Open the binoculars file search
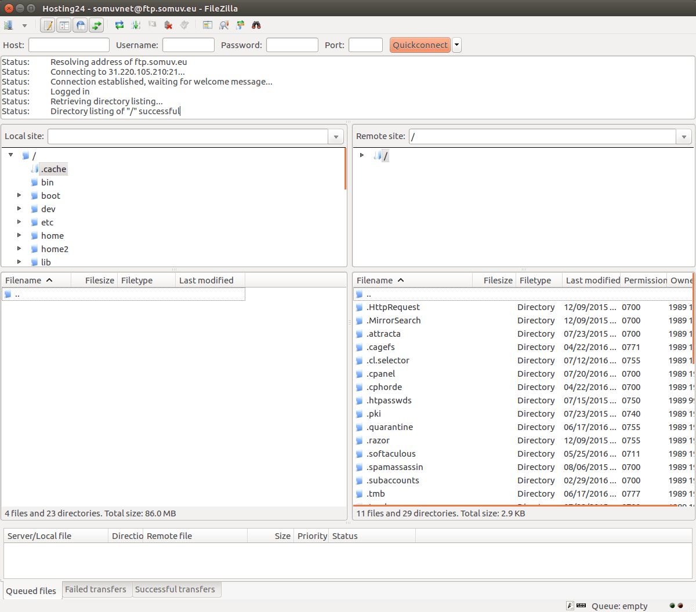The height and width of the screenshot is (612, 696). pyautogui.click(x=256, y=25)
